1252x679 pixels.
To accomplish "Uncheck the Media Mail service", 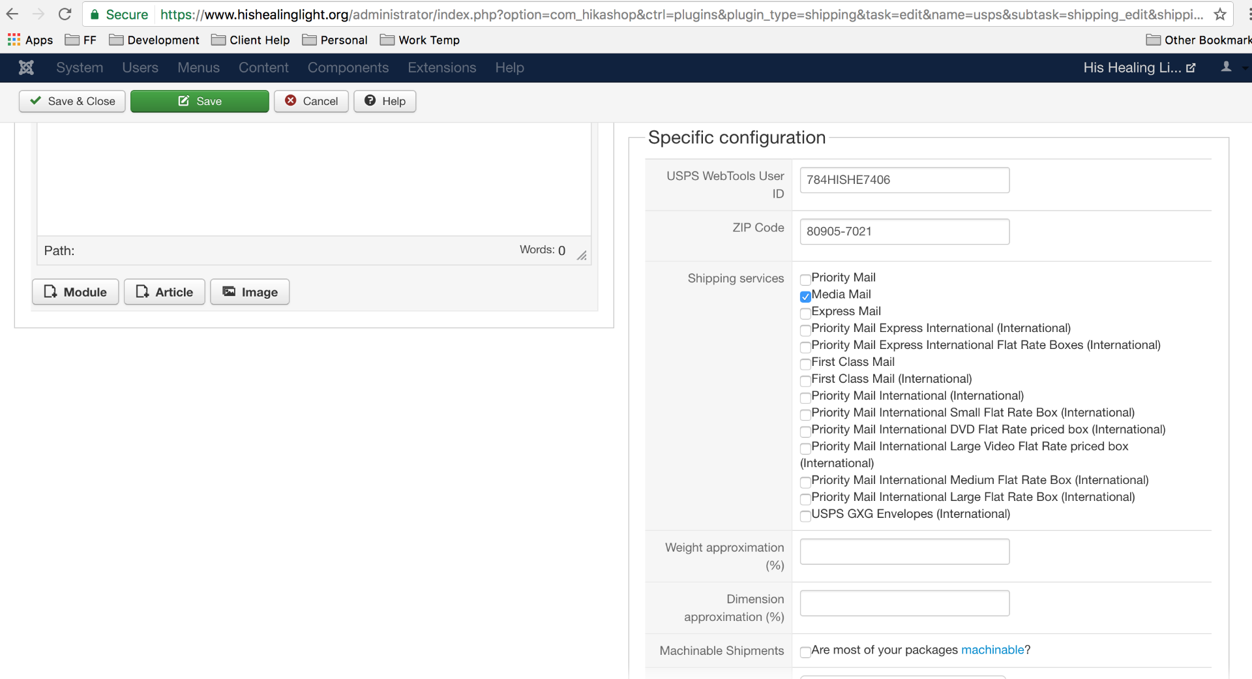I will click(x=805, y=296).
